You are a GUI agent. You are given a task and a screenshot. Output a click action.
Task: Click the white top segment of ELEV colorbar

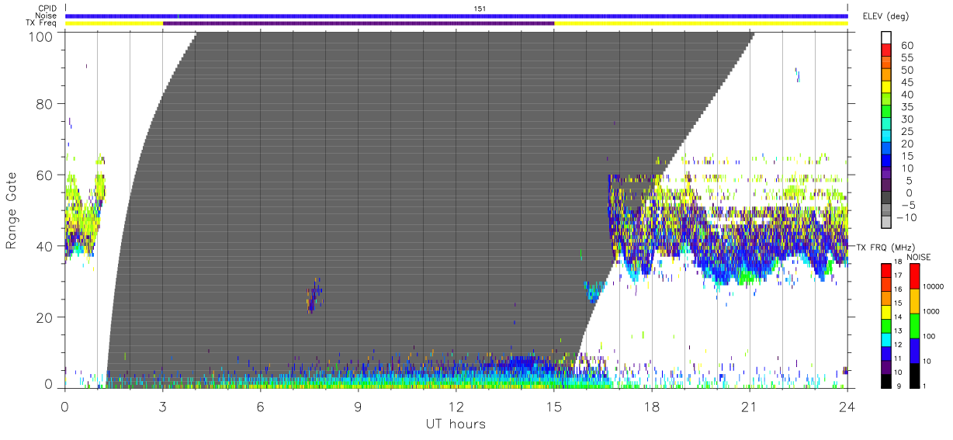point(887,38)
